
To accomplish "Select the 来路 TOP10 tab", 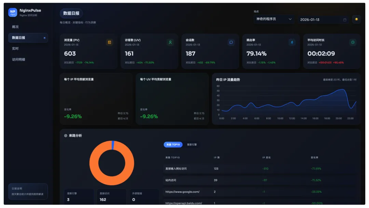I will (x=173, y=145).
